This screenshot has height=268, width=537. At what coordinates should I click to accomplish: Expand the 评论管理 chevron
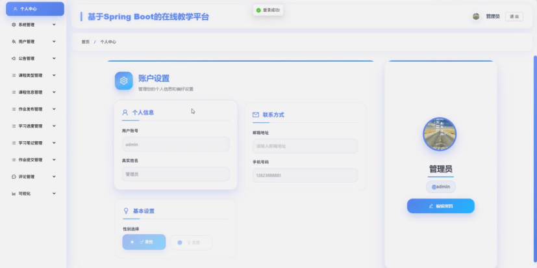click(x=54, y=177)
